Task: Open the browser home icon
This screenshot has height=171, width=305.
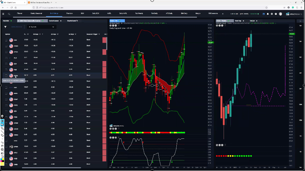Action: [x=16, y=7]
